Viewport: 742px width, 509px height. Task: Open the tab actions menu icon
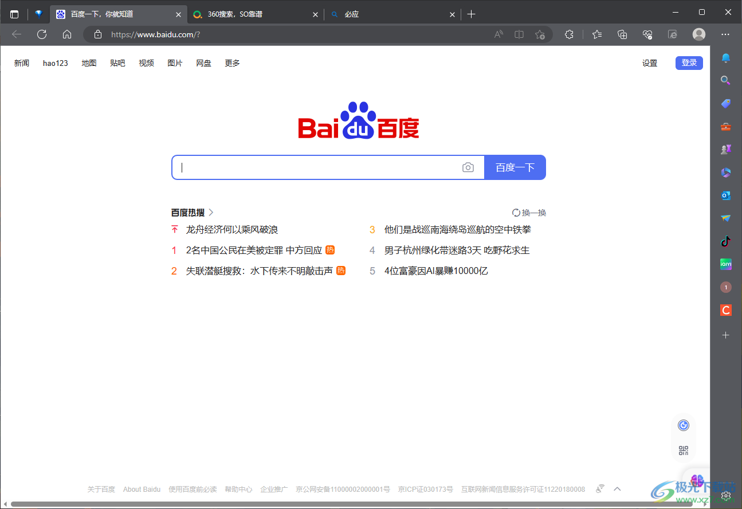(x=14, y=14)
